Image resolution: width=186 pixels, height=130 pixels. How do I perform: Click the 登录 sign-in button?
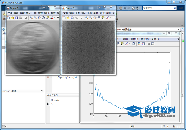pyautogui.click(x=181, y=8)
